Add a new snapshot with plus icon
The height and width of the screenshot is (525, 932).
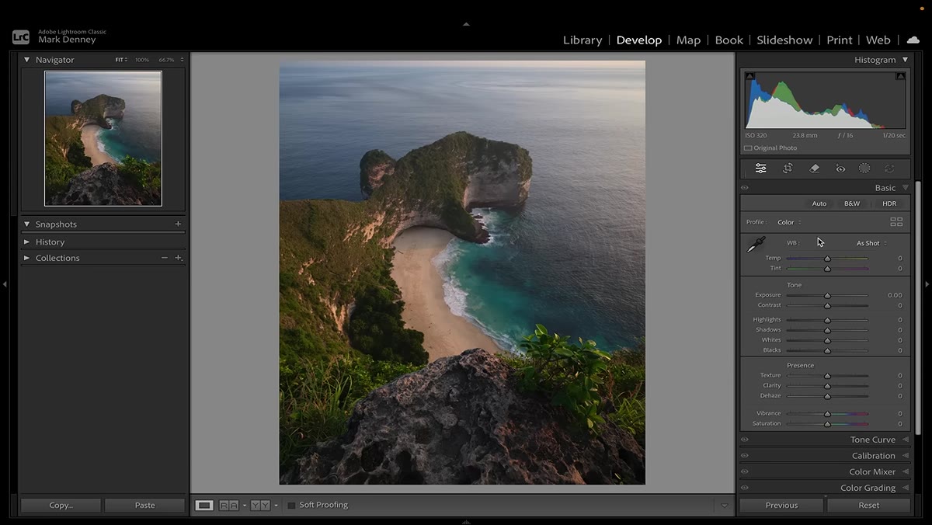[x=178, y=224]
